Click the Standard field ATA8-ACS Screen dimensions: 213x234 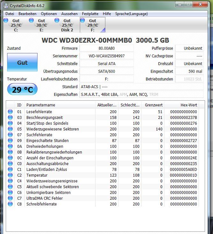tap(141, 87)
